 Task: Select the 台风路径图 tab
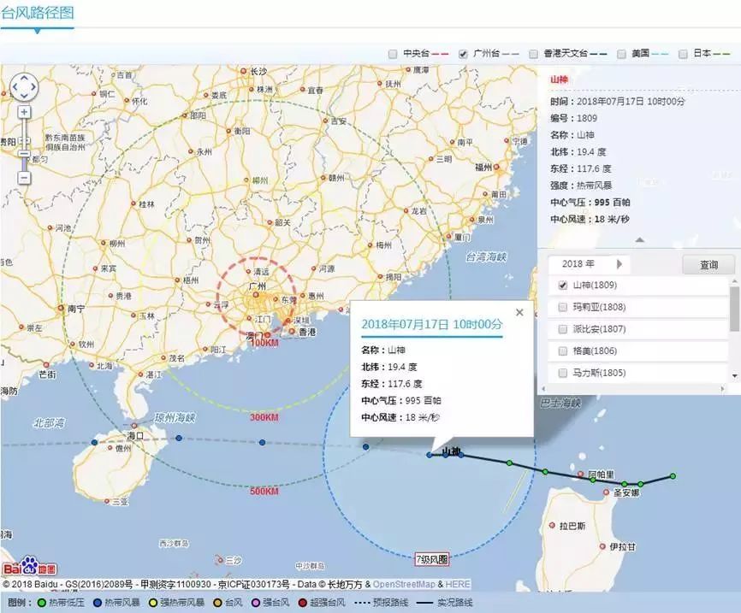click(x=38, y=13)
